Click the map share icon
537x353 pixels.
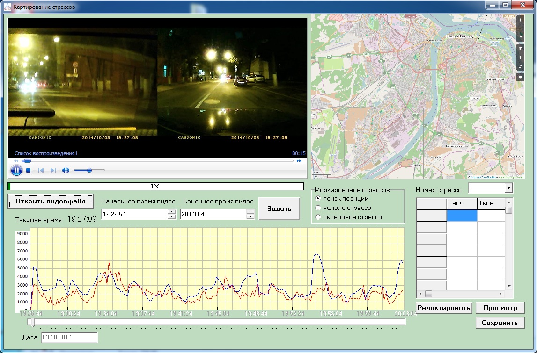click(520, 66)
